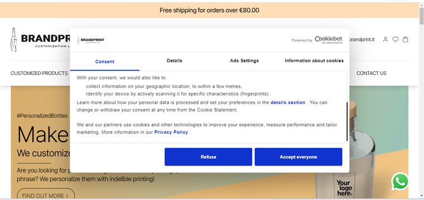Open the Details tab
This screenshot has height=200, width=424.
click(x=175, y=61)
